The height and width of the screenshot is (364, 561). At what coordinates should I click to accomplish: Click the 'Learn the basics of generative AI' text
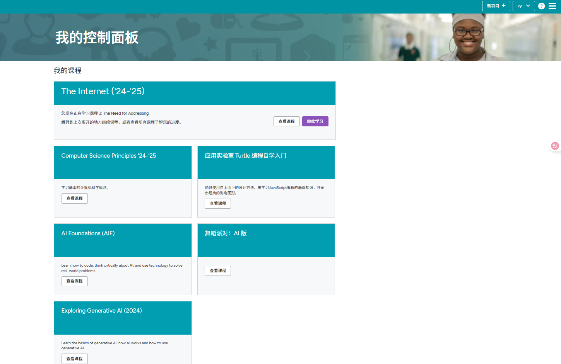point(115,345)
